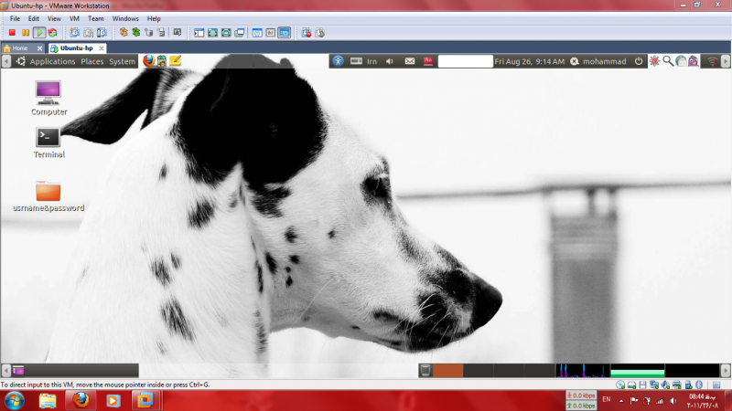Open the volume control in Ubuntu panel
This screenshot has height=411, width=732.
click(x=391, y=61)
